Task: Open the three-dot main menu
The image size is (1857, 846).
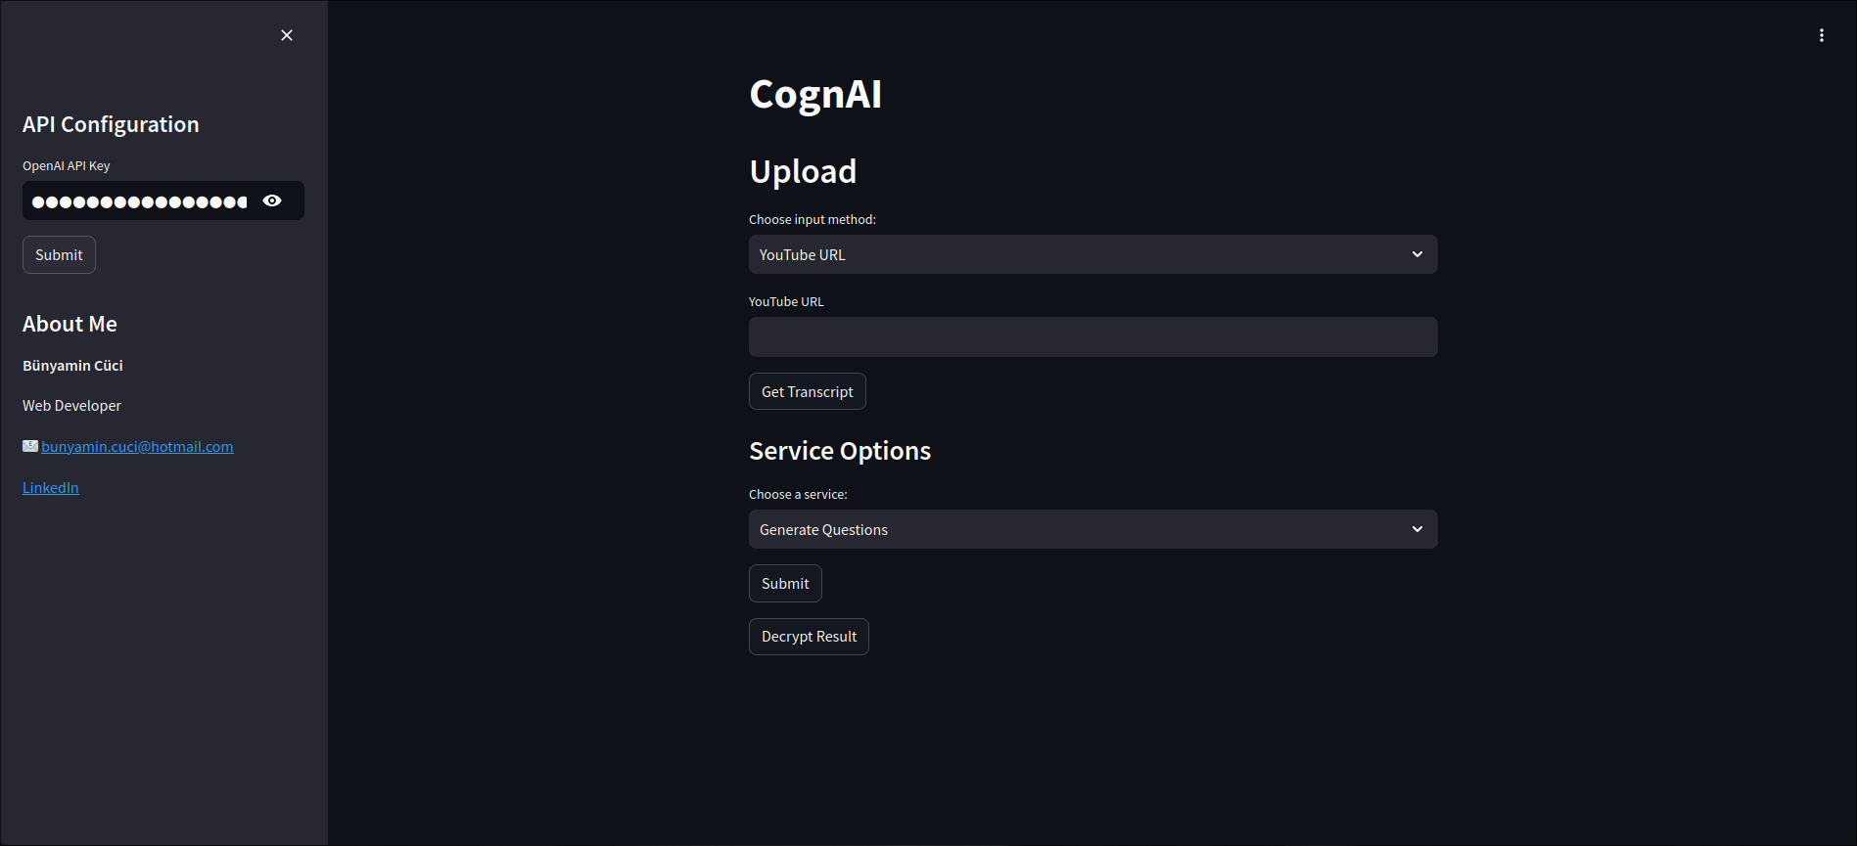Action: pos(1821,35)
